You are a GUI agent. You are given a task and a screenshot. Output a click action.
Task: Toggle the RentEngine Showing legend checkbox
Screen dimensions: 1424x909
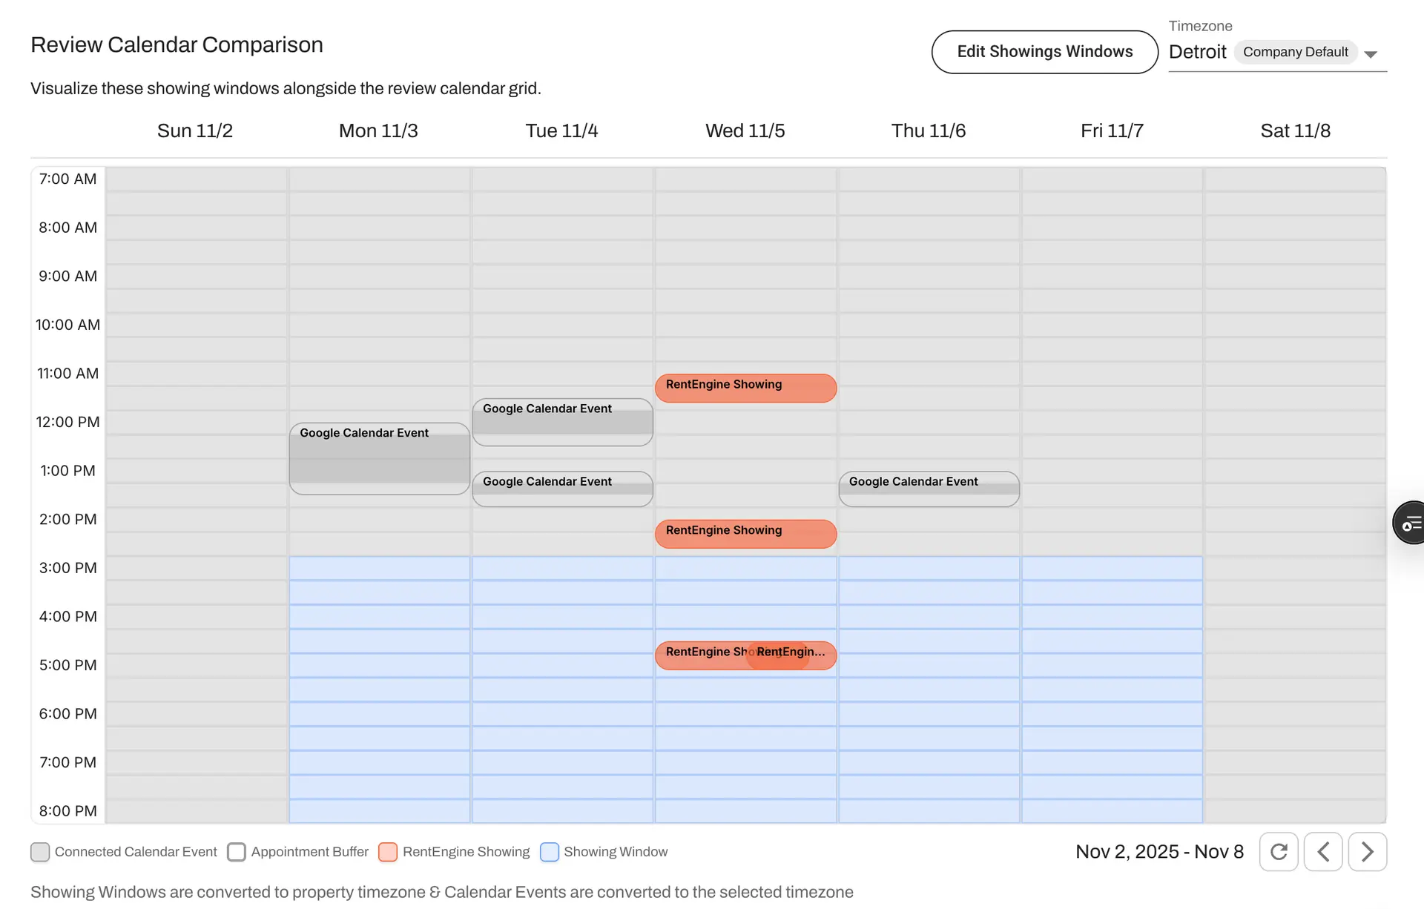coord(388,852)
